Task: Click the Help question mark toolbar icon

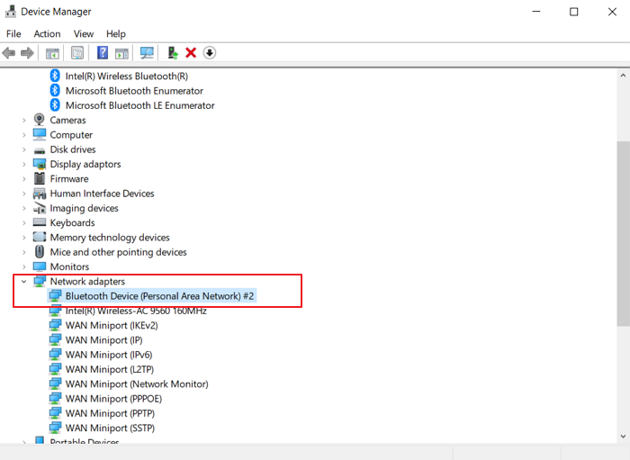Action: pyautogui.click(x=103, y=53)
